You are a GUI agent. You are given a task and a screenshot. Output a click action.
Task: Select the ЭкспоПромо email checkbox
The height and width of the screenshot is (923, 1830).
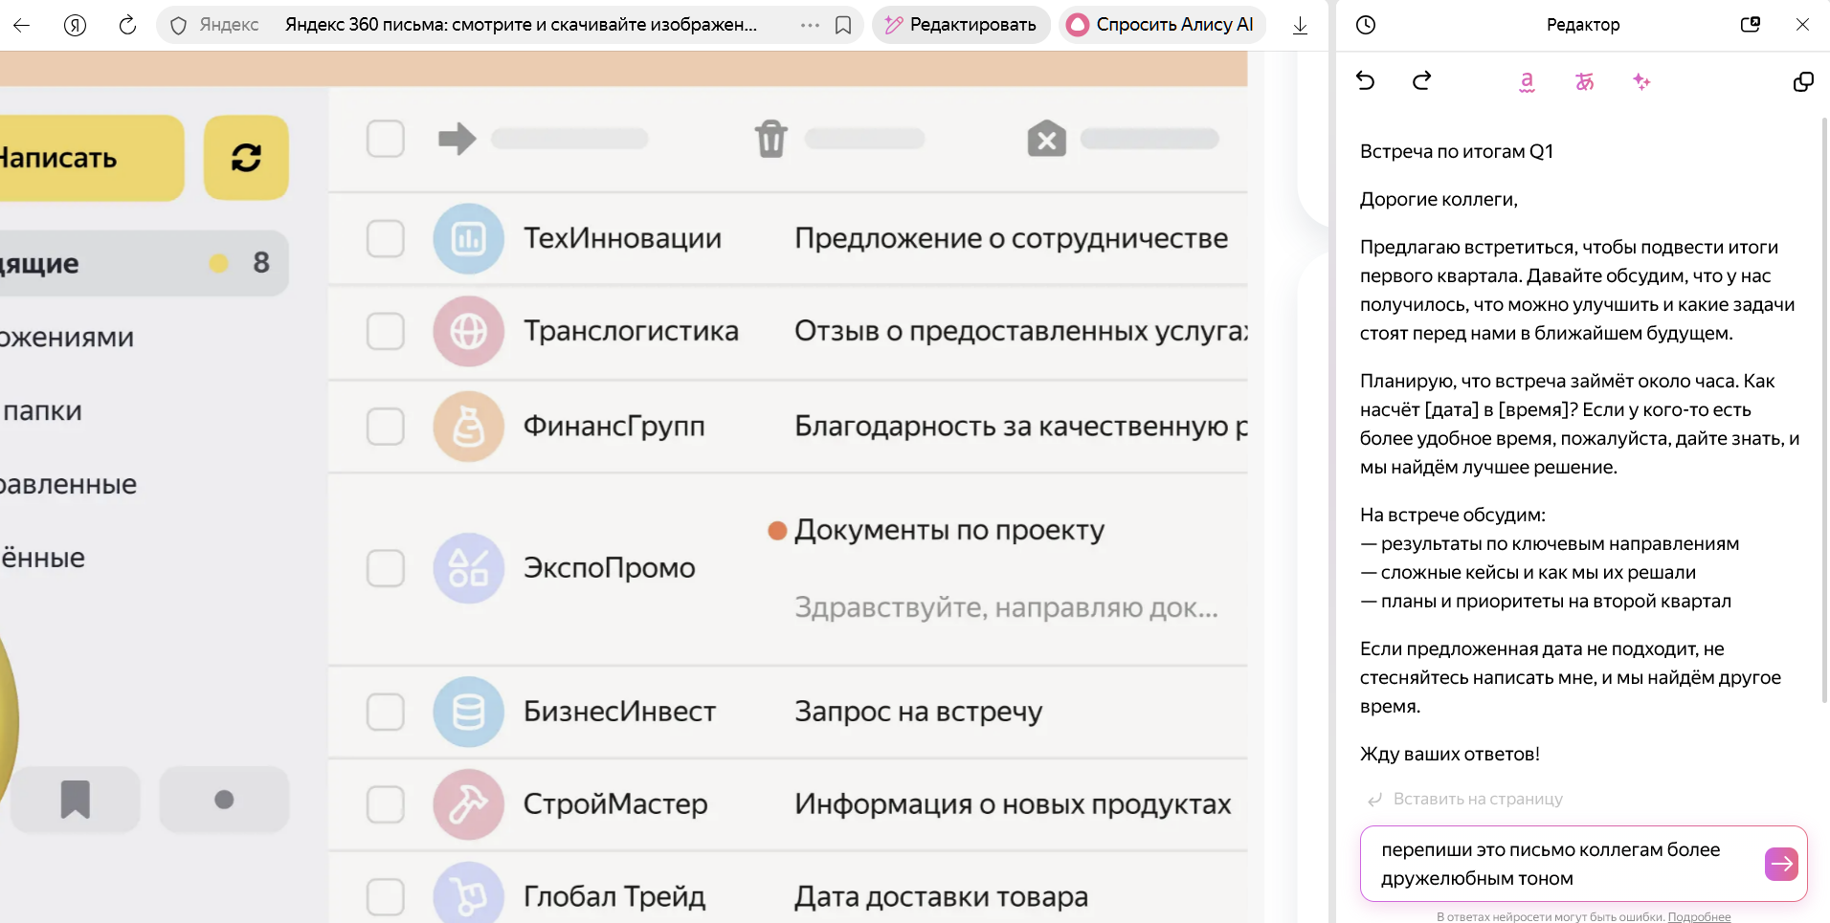point(386,568)
